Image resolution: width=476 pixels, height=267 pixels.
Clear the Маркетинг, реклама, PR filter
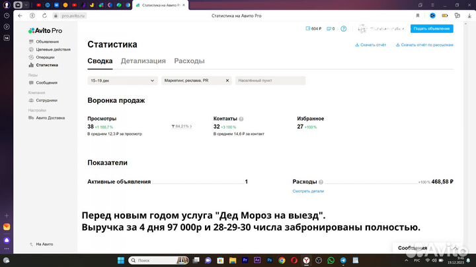[x=227, y=80]
